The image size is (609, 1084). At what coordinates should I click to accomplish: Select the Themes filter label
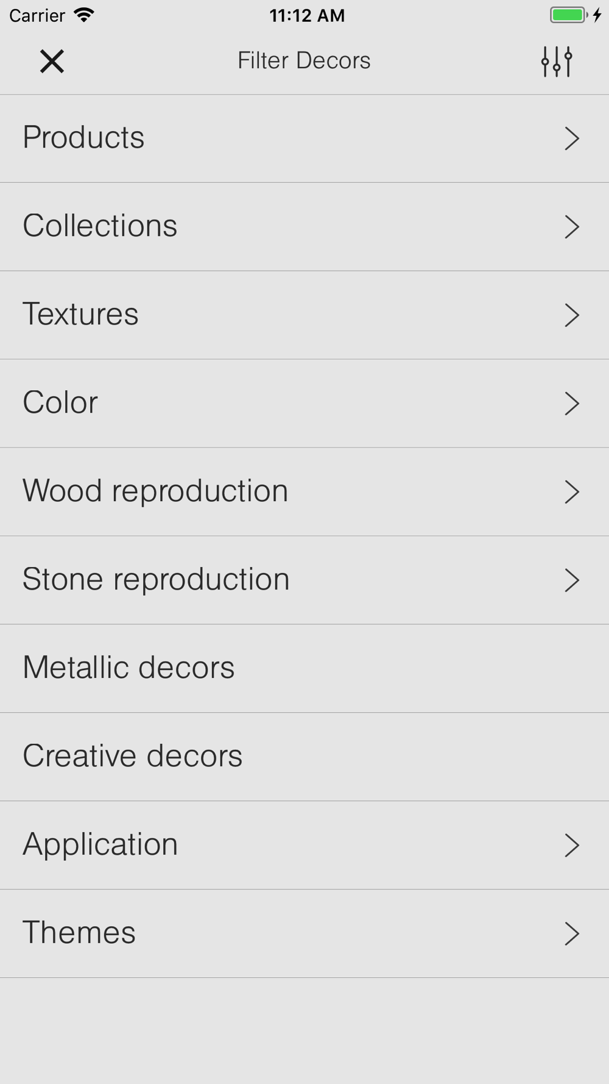(x=79, y=932)
